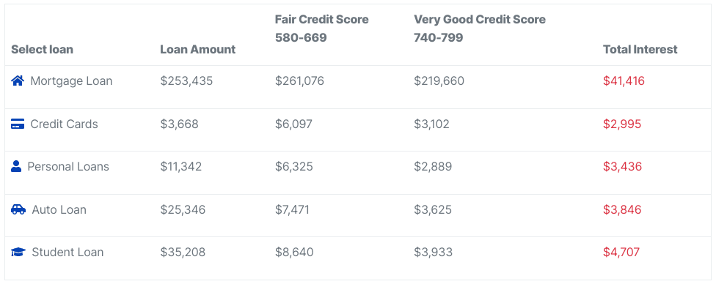Image resolution: width=716 pixels, height=284 pixels.
Task: Select the Mortgage Loan row label
Action: coord(71,81)
